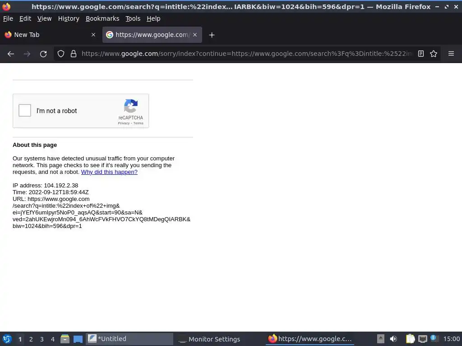
Task: Open the Tools menu
Action: point(133,18)
